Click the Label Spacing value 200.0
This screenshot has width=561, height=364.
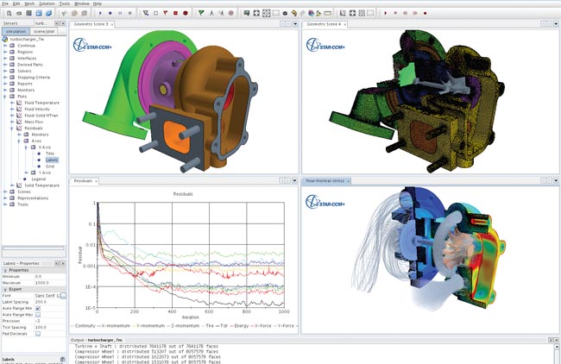click(50, 302)
